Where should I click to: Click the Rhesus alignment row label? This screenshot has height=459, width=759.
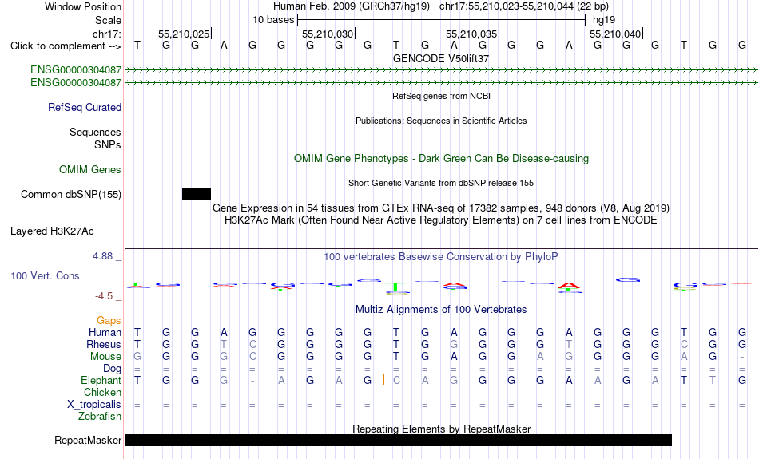104,344
